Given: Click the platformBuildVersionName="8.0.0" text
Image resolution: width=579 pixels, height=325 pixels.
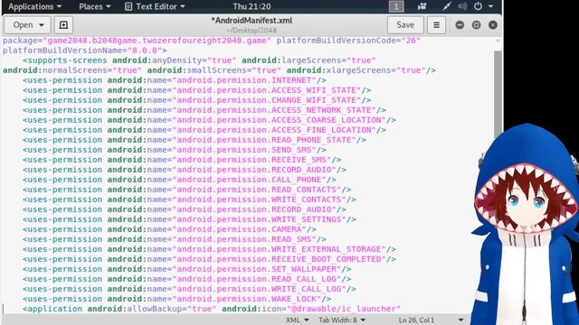Looking at the screenshot, I should [84, 51].
